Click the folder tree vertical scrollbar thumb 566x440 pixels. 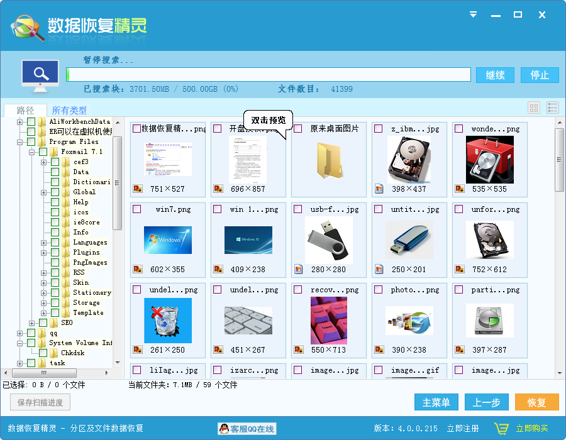118,183
